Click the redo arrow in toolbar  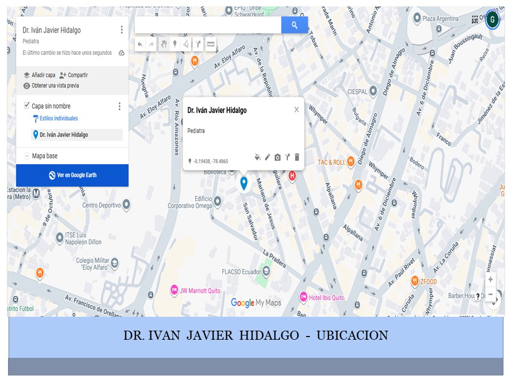point(151,44)
